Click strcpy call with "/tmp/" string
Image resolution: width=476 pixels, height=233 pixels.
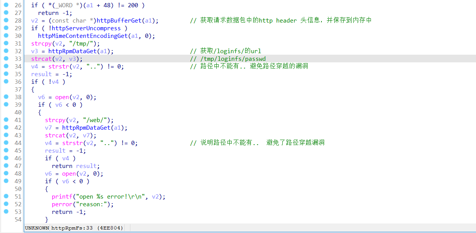pos(65,43)
